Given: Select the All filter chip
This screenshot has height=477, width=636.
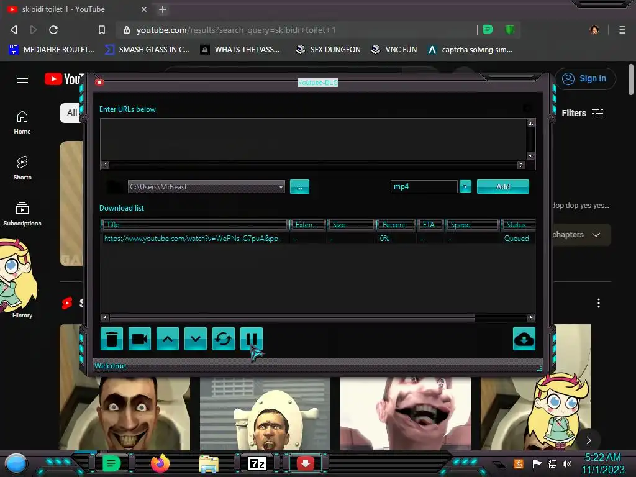Looking at the screenshot, I should click(72, 112).
